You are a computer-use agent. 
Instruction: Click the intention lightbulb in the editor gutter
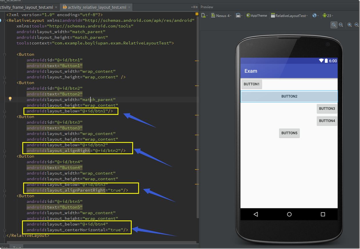click(10, 99)
